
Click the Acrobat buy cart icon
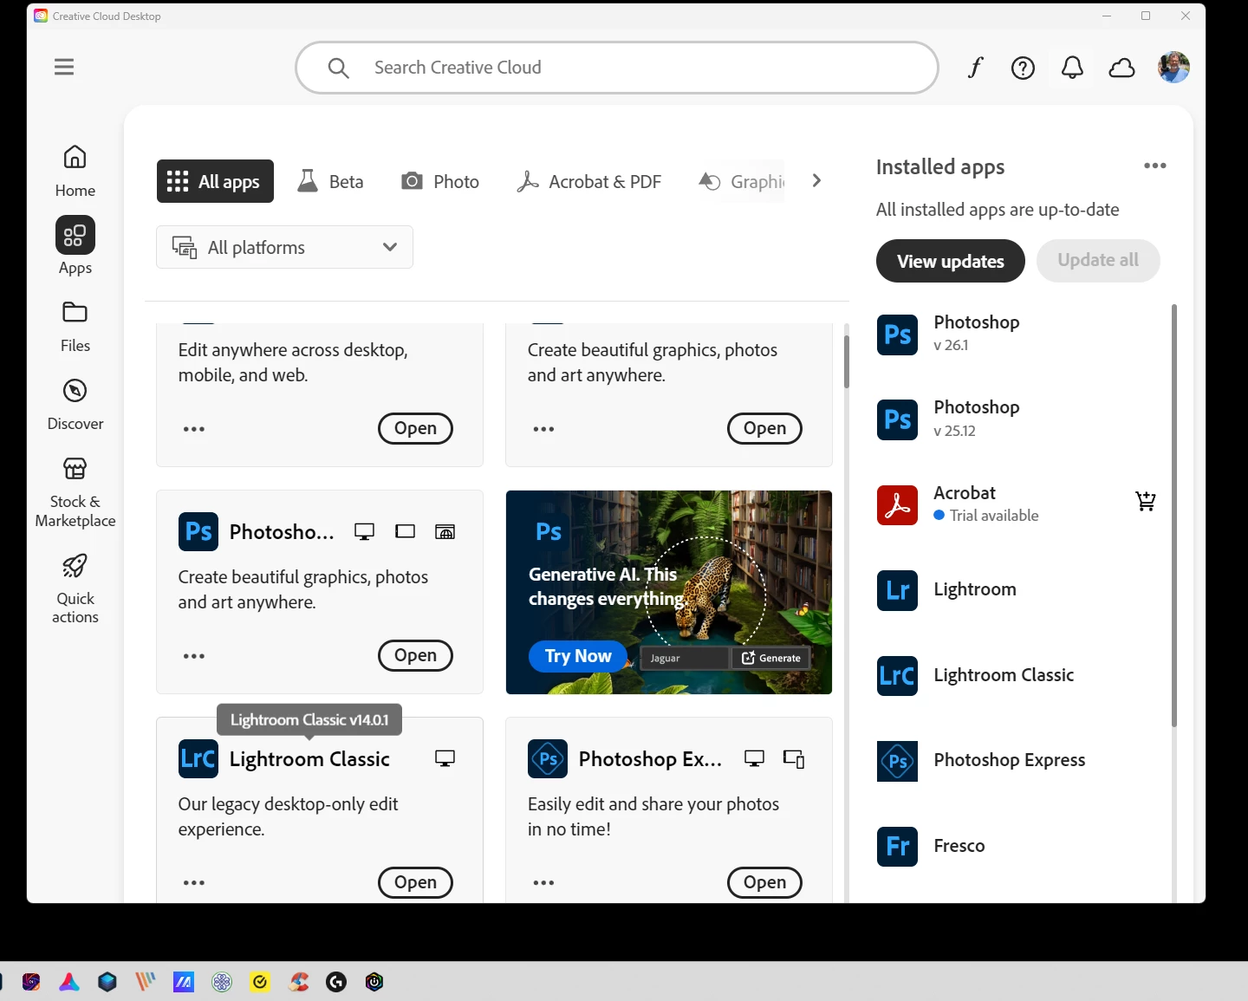(1145, 501)
